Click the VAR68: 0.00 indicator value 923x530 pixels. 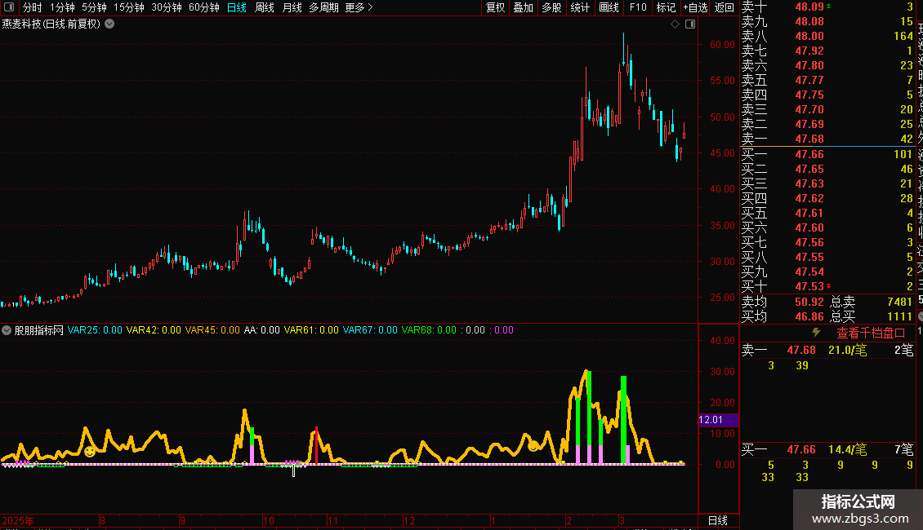pyautogui.click(x=429, y=330)
